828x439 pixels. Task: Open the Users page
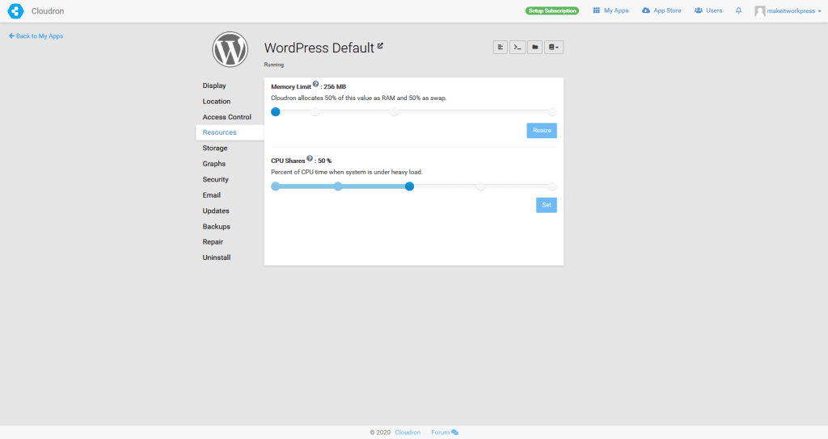point(708,10)
